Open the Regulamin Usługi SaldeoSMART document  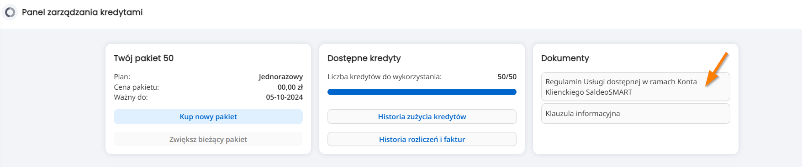pos(636,87)
